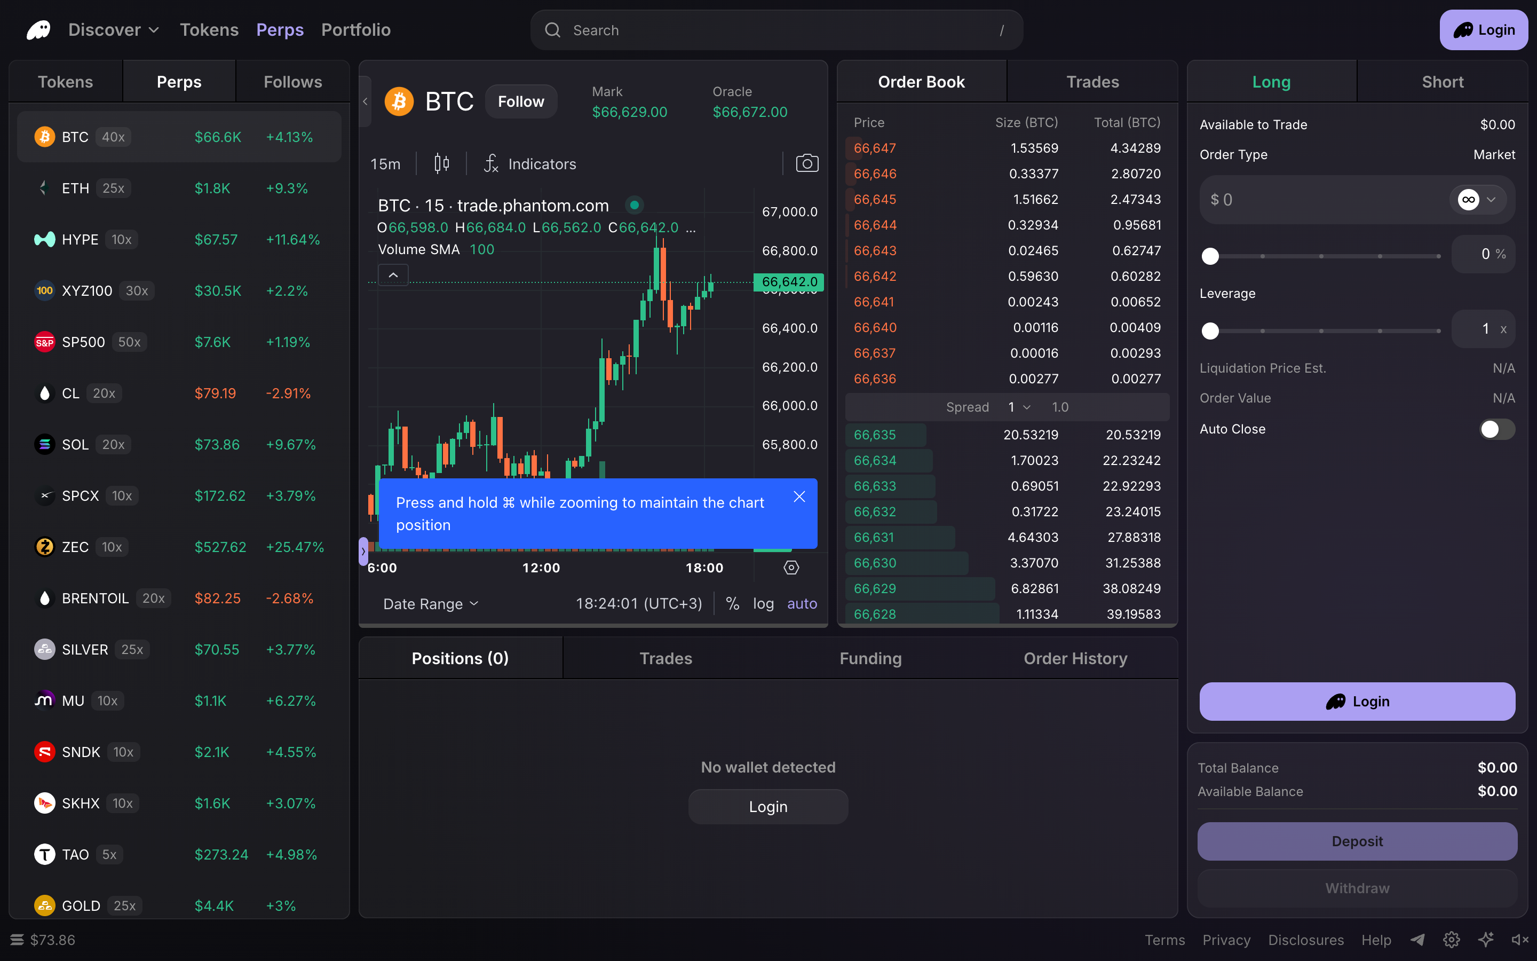This screenshot has width=1537, height=961.
Task: Close the blue zoom hint banner
Action: click(799, 497)
